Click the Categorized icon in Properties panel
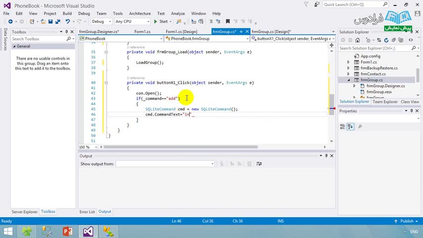This screenshot has height=238, width=423. 343,127
